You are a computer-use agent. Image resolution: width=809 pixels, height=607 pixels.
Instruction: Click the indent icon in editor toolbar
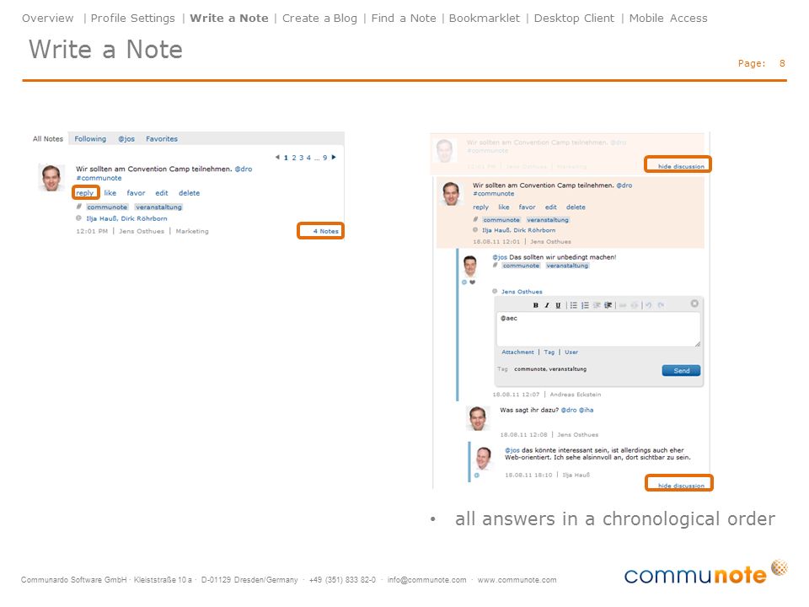pos(608,305)
